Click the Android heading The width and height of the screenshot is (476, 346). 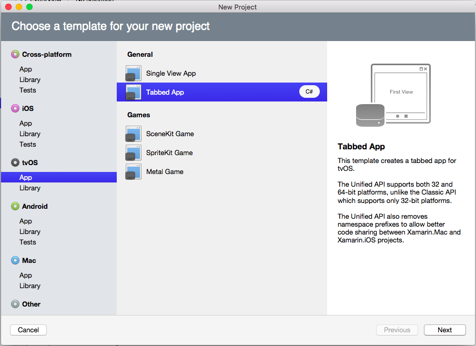tap(35, 206)
